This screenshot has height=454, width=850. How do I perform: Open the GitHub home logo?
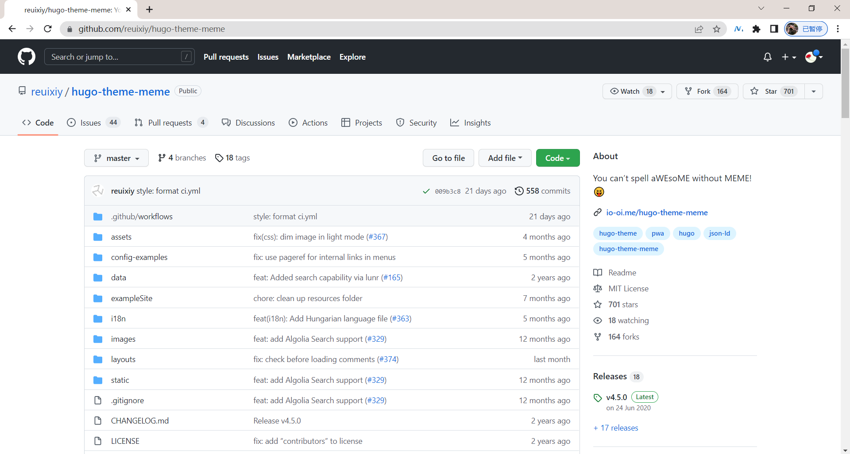pos(27,57)
